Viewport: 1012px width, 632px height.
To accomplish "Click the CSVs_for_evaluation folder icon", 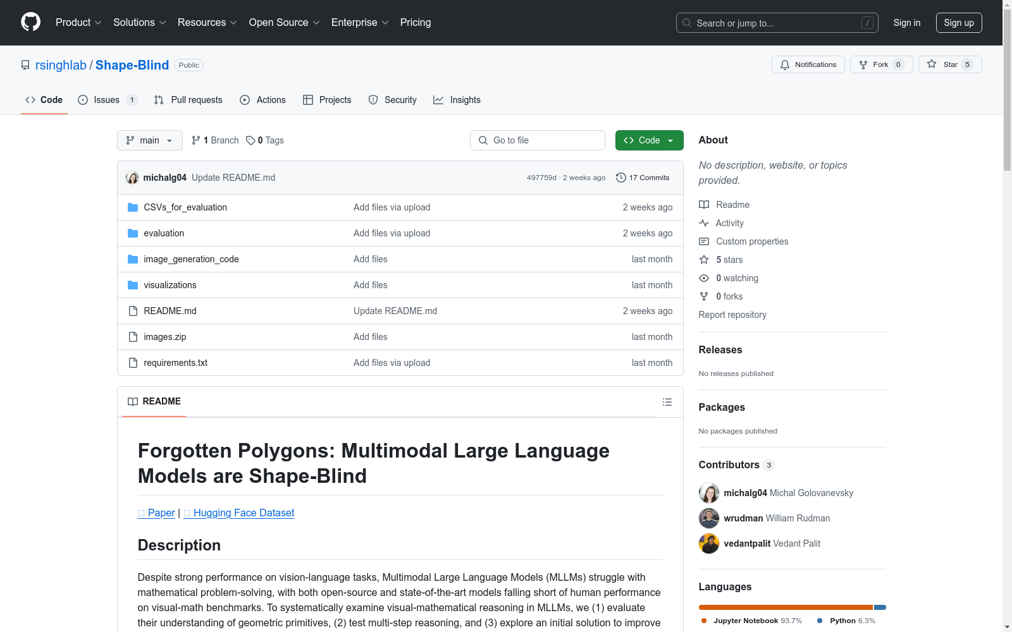I will tap(133, 207).
